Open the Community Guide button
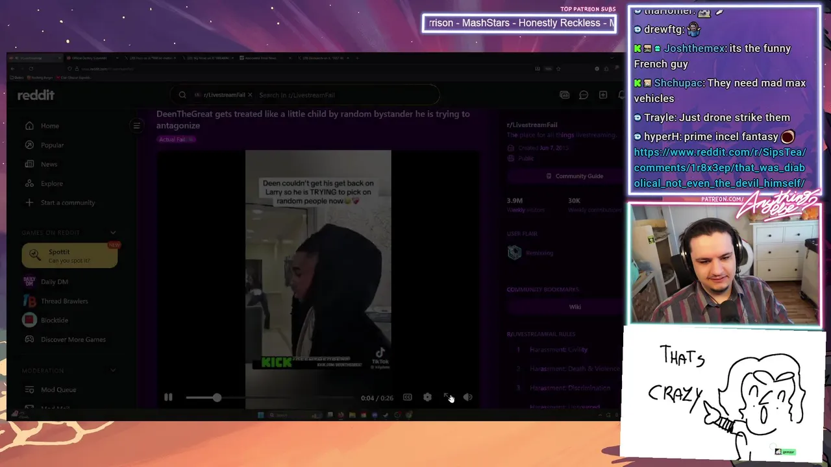The width and height of the screenshot is (831, 467). pos(575,176)
